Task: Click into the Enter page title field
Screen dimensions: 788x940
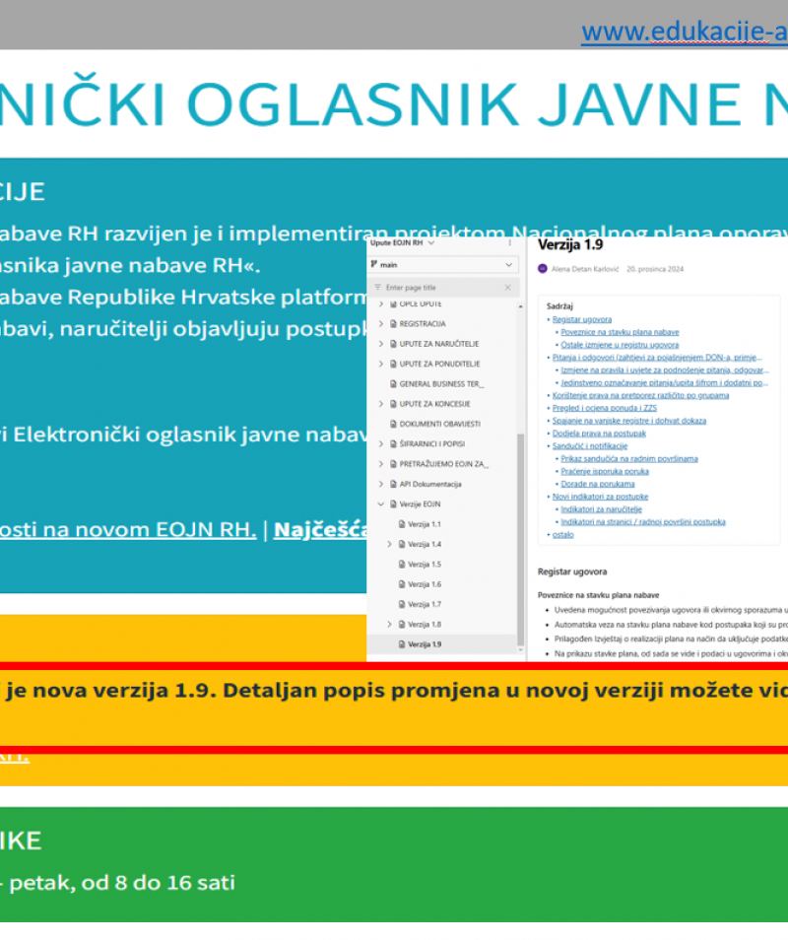Action: tap(442, 288)
